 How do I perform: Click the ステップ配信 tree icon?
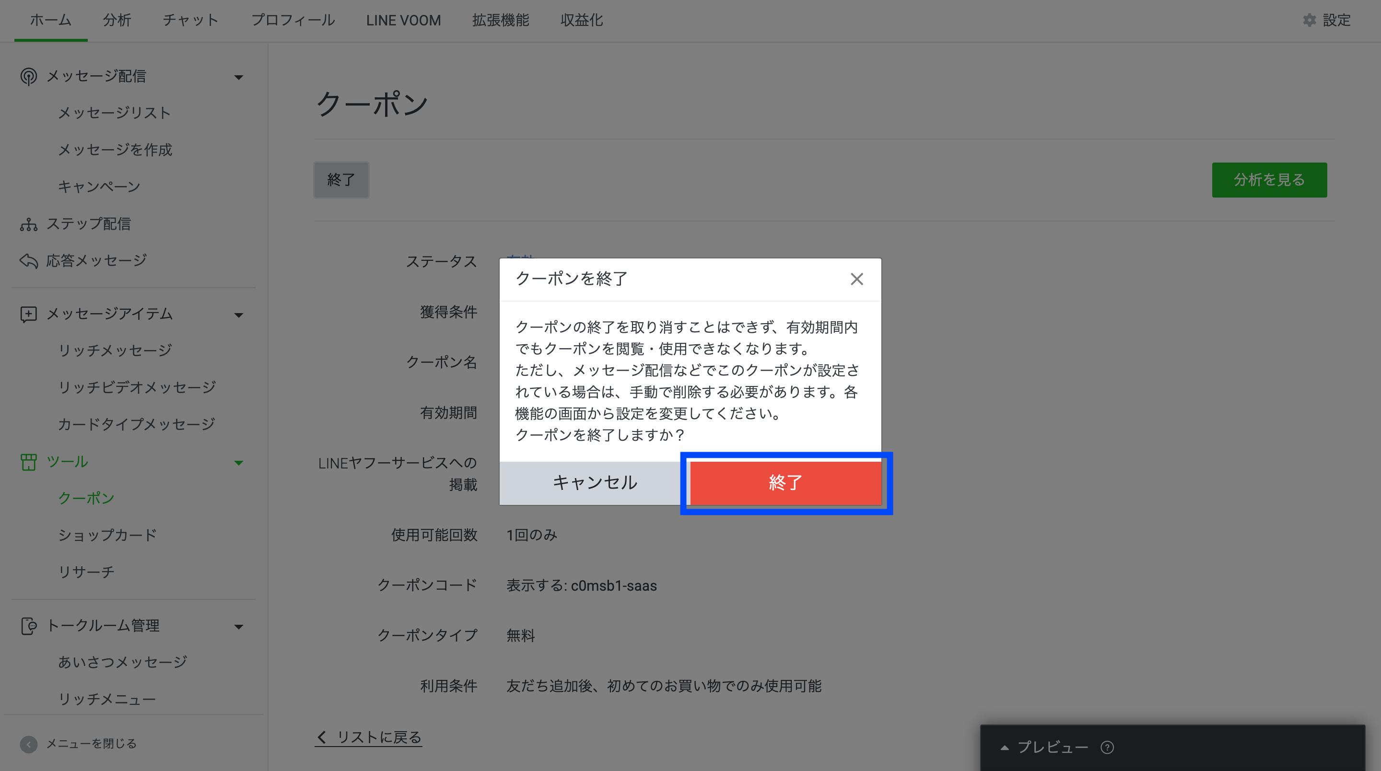28,224
